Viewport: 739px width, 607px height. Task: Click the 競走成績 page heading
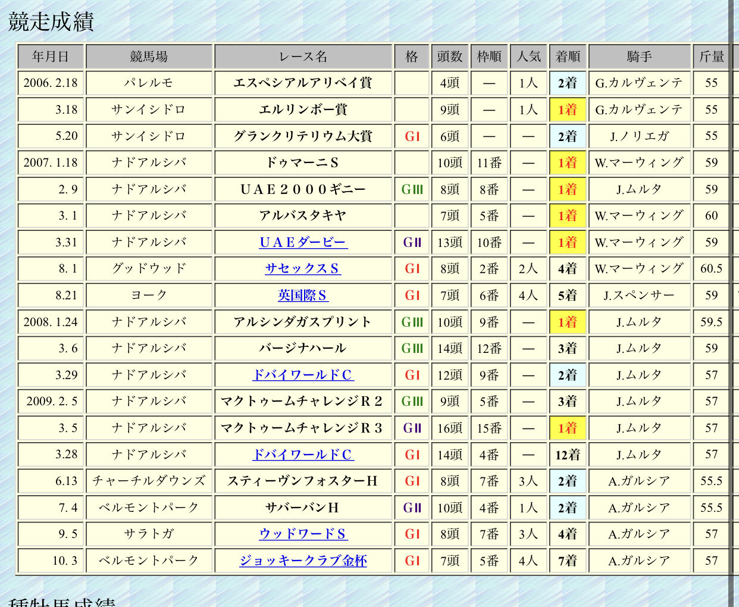[x=51, y=21]
